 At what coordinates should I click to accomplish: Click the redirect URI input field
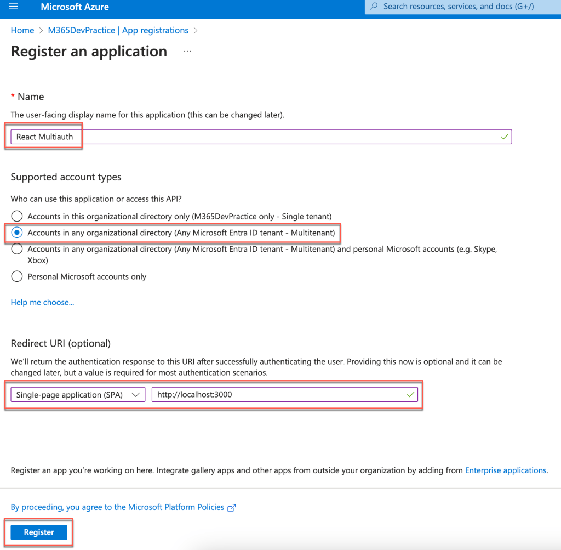(279, 394)
